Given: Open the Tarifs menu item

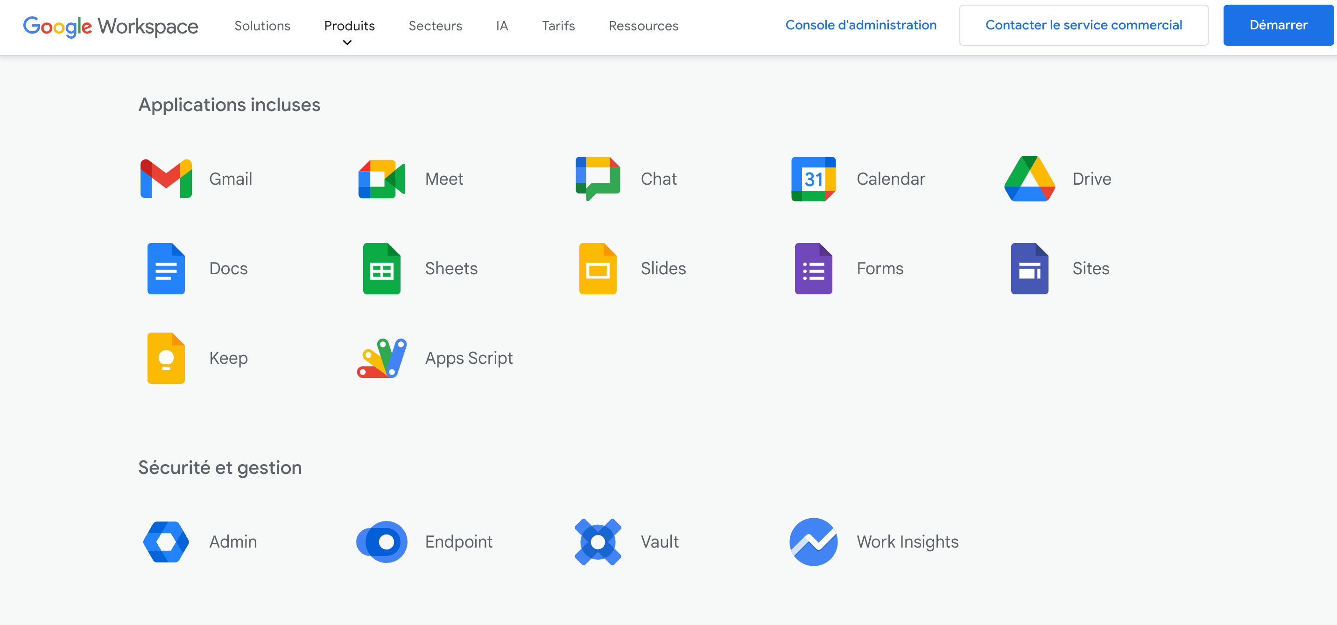Looking at the screenshot, I should [558, 25].
